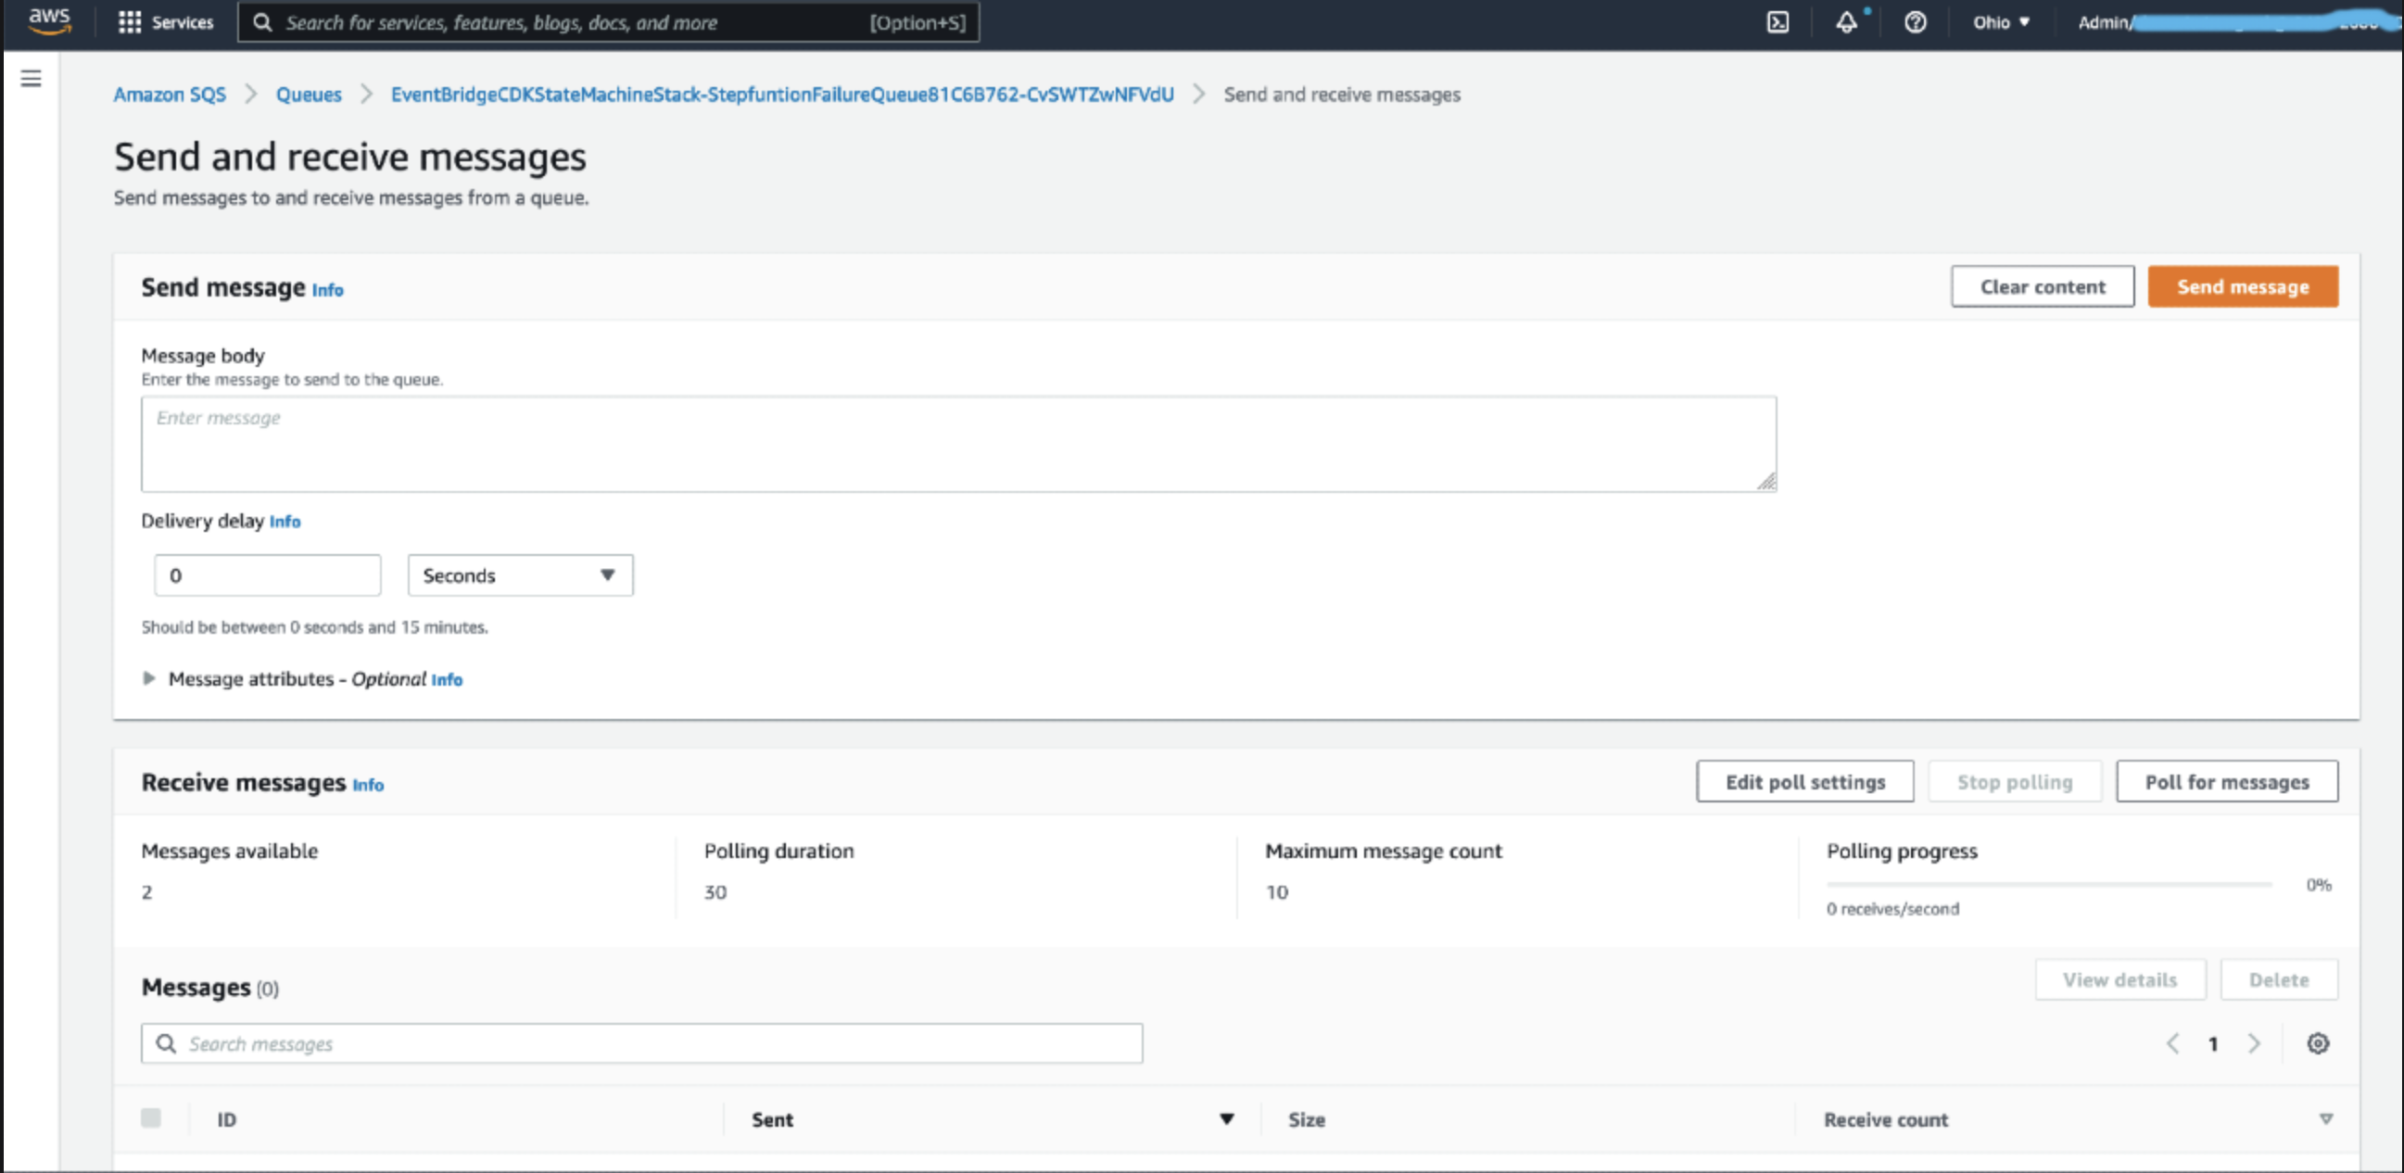The height and width of the screenshot is (1173, 2404).
Task: Click the Search messages magnifier icon
Action: click(166, 1043)
